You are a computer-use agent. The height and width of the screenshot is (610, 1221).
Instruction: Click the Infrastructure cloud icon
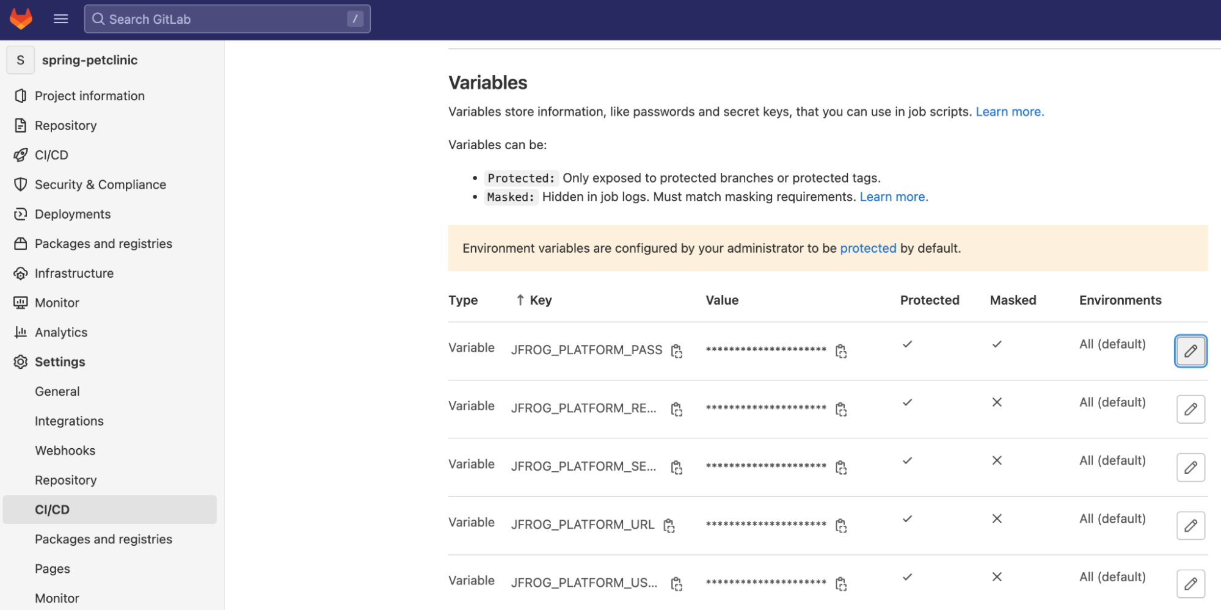tap(20, 273)
